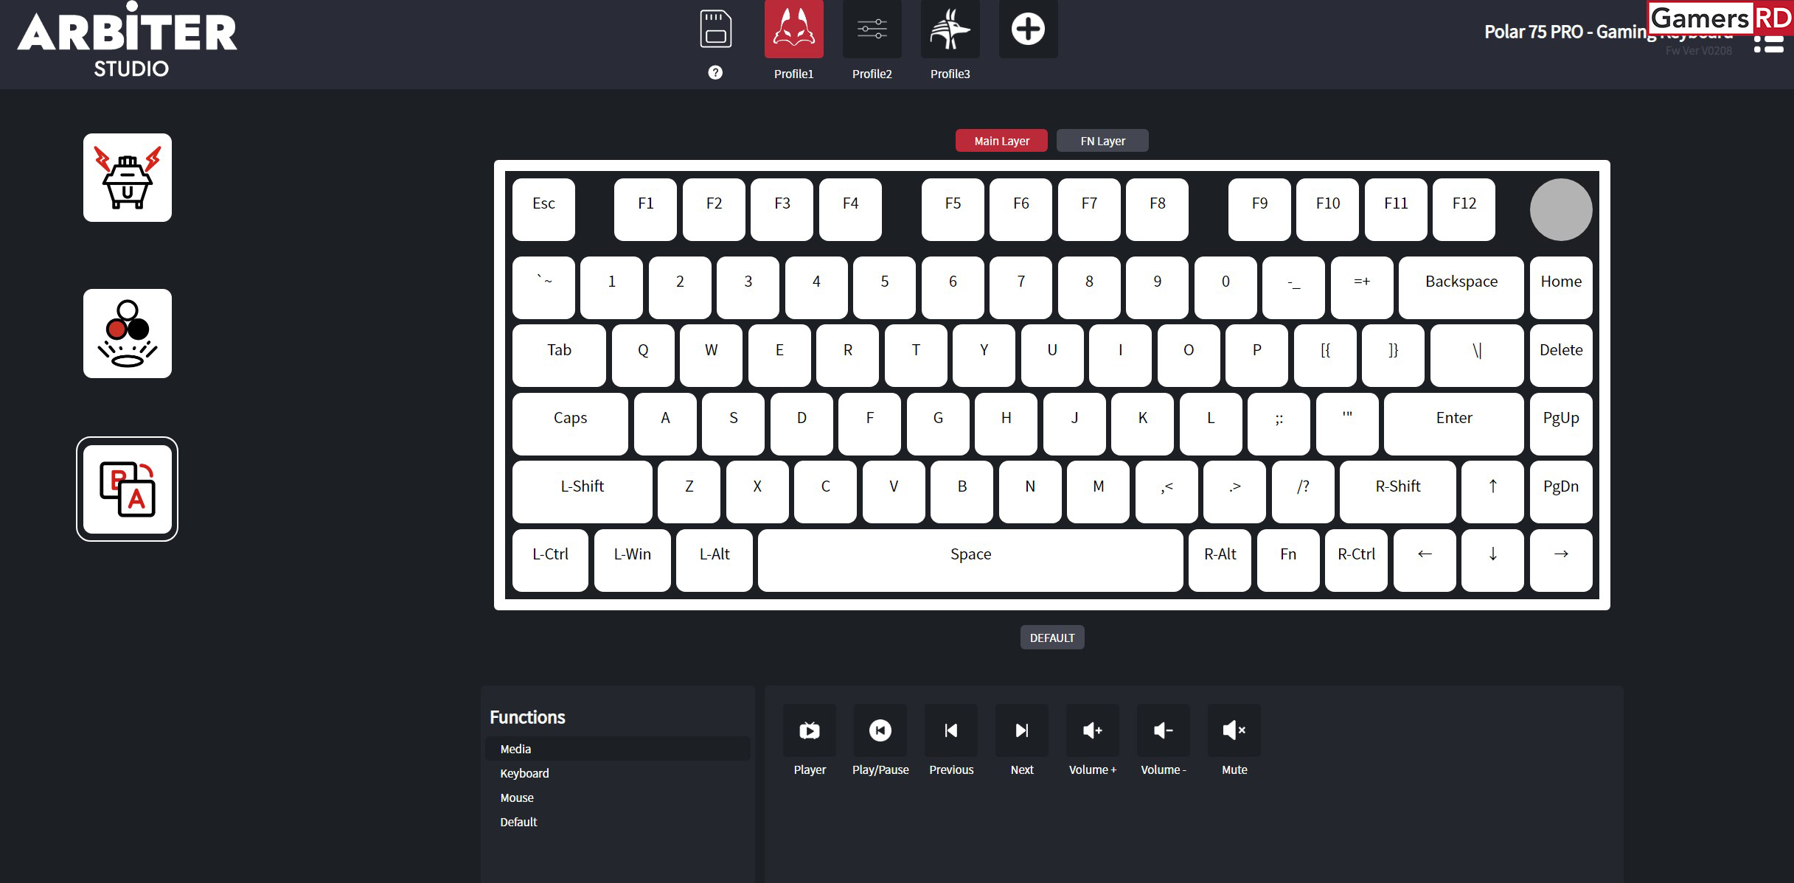Toggle the Volume+ function assignment
1794x883 pixels.
tap(1091, 729)
